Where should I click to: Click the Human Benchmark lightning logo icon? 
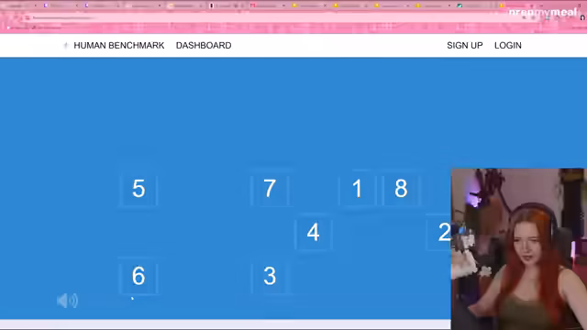66,45
